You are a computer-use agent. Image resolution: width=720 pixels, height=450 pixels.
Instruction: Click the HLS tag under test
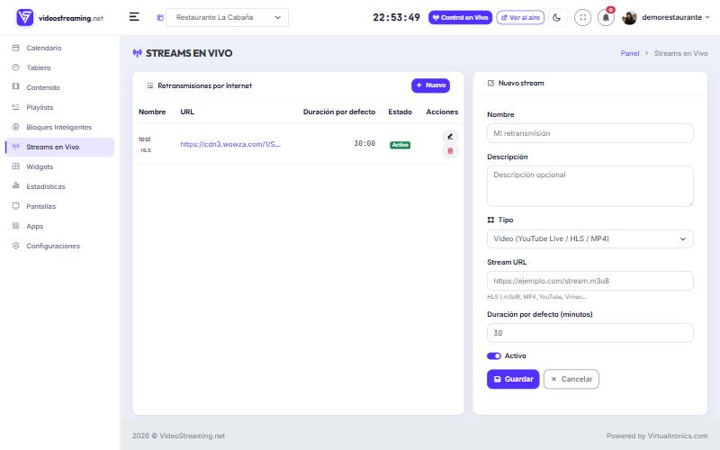pos(146,150)
